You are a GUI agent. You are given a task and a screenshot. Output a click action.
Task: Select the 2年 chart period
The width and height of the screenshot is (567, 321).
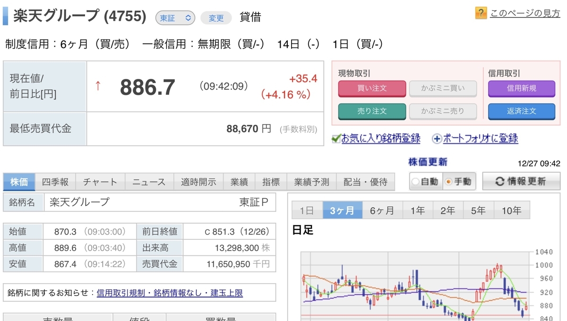click(448, 210)
